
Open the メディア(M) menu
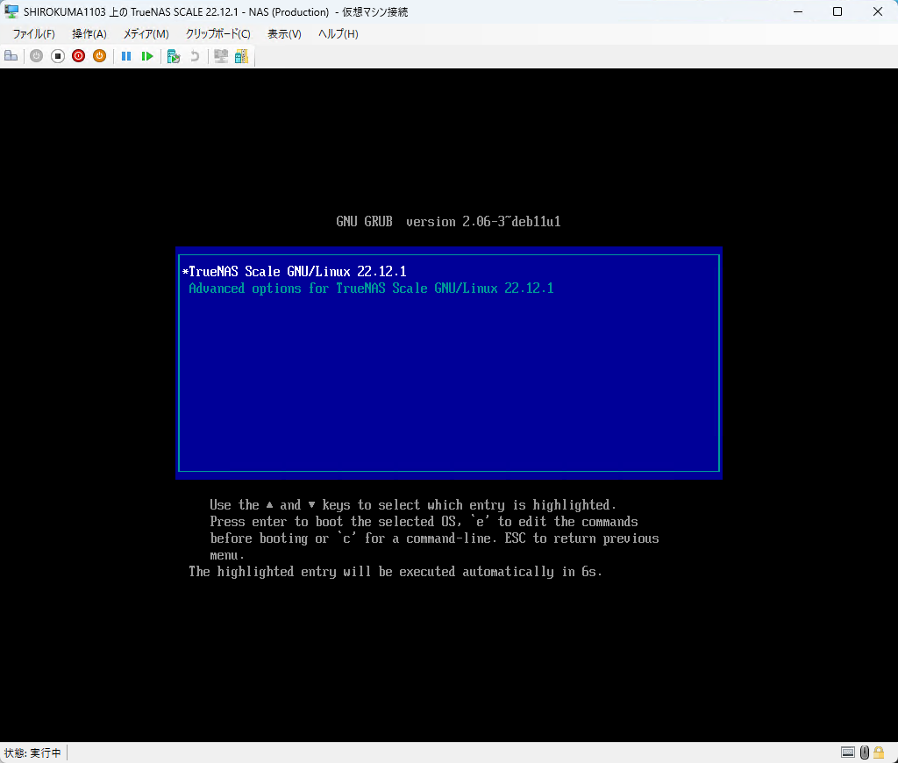[x=146, y=34]
